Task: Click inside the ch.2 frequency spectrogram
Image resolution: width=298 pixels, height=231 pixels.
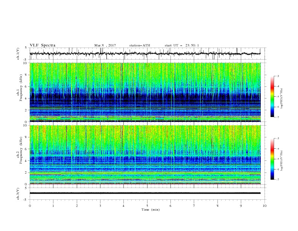Action: pos(145,155)
